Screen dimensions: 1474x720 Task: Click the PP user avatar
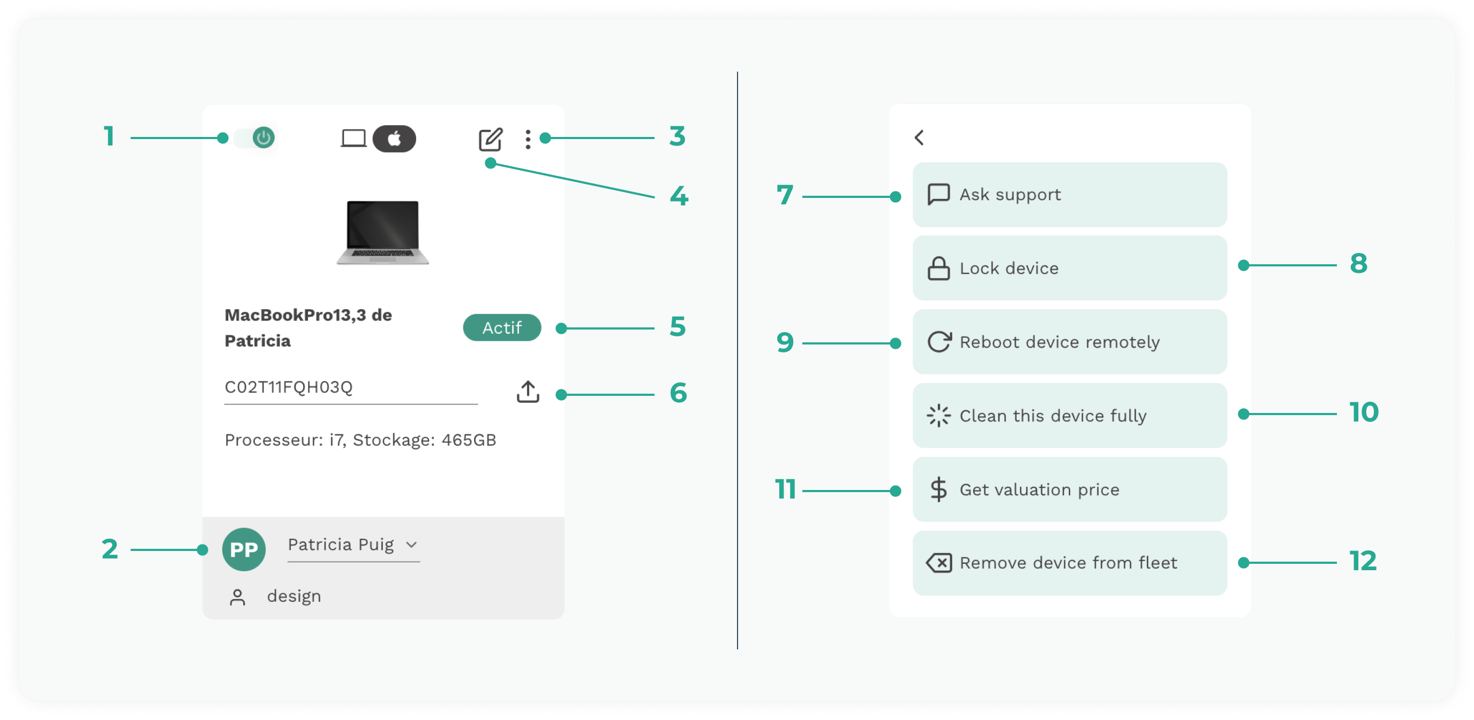pos(244,549)
